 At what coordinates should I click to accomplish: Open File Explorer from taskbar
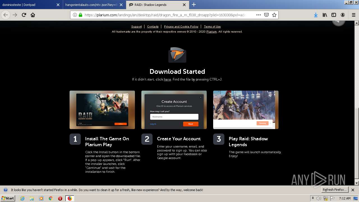[x=32, y=198]
